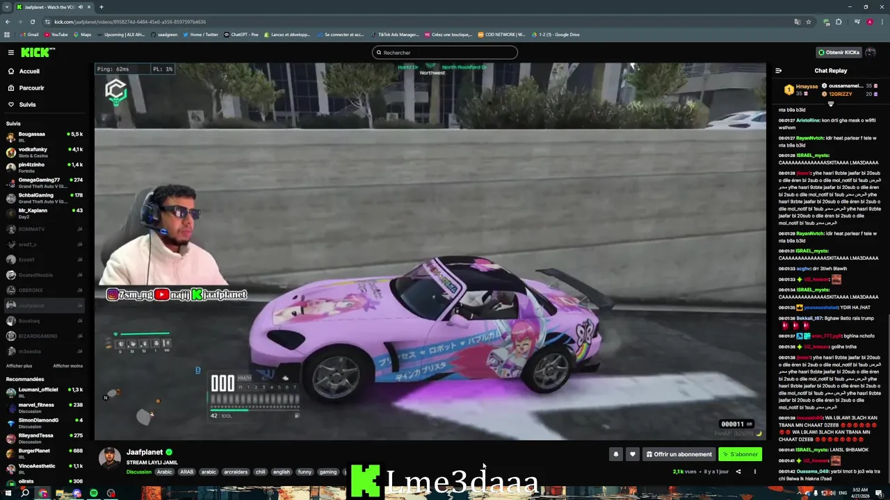This screenshot has height=500, width=890.
Task: Open offline channel GoatedNoobie
Action: coord(43,275)
